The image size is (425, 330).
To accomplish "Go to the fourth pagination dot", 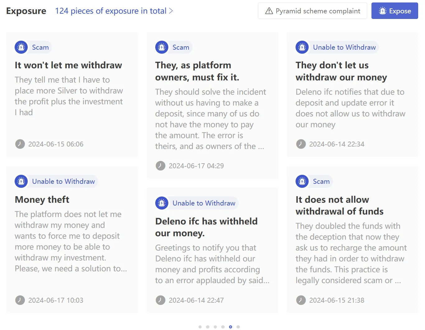I will pos(223,327).
